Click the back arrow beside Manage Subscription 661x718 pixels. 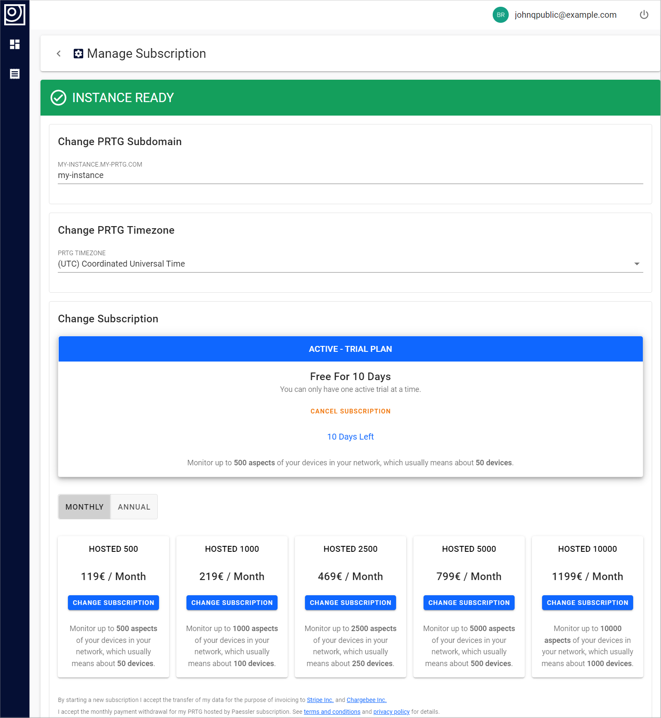pos(59,54)
